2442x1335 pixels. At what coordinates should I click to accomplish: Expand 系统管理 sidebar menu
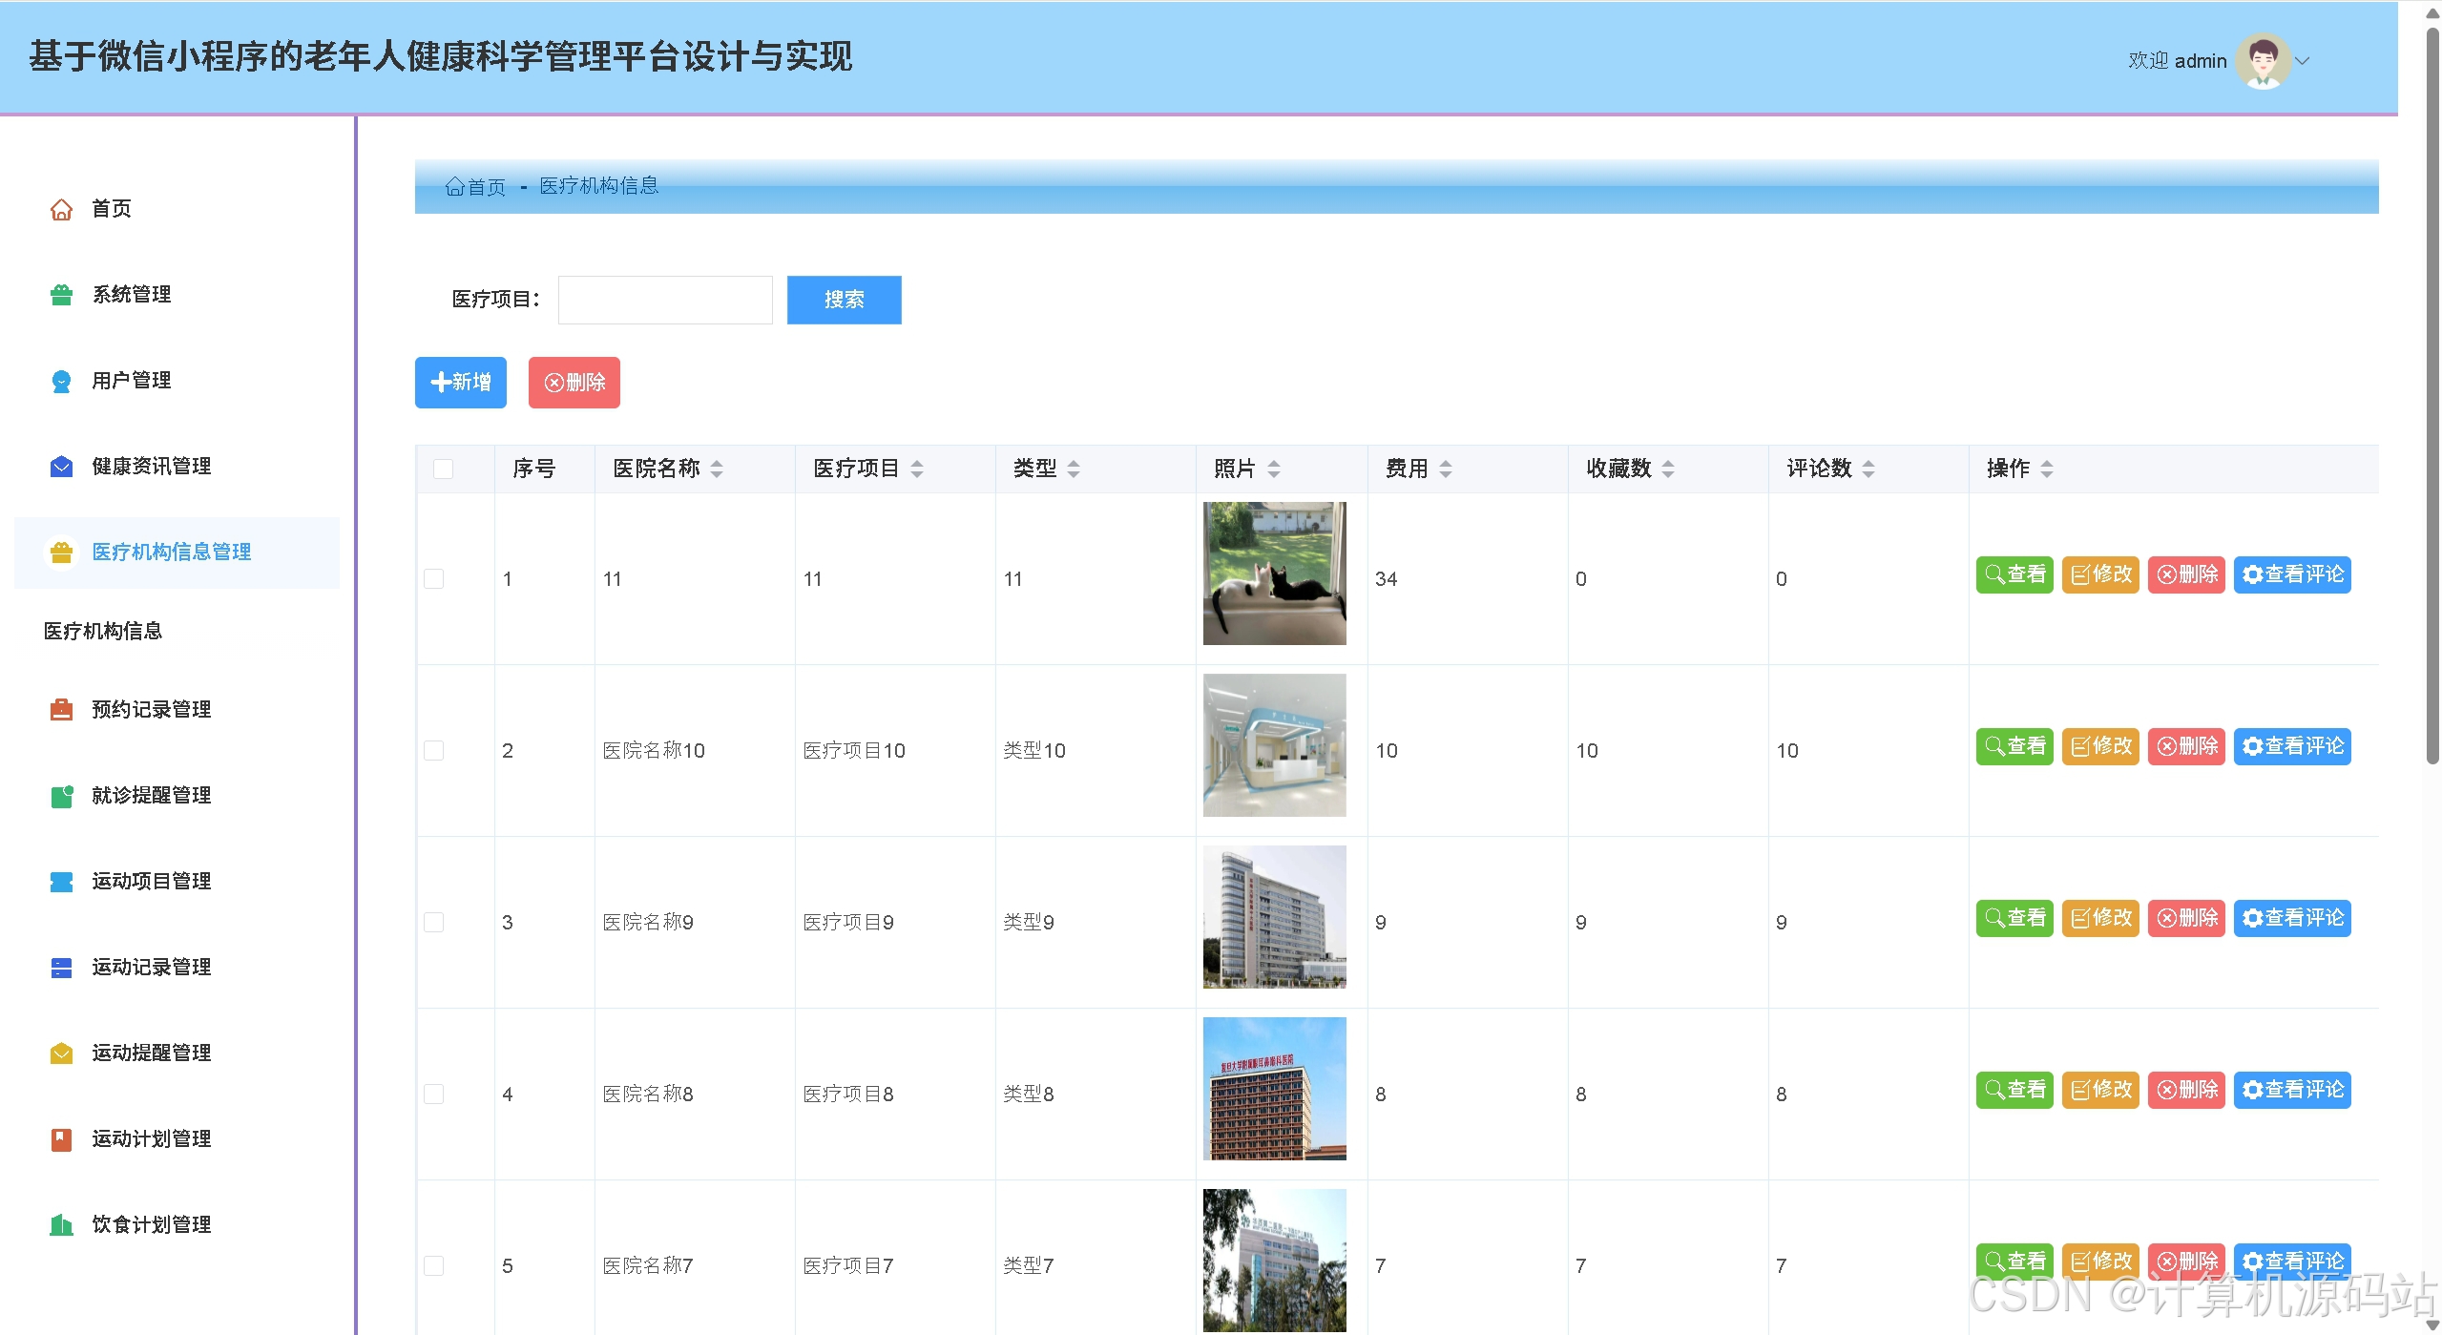coord(177,295)
